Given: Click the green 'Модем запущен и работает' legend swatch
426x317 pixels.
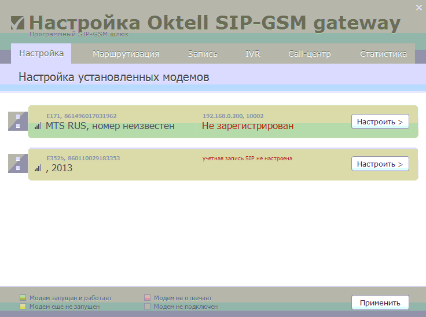Looking at the screenshot, I should pyautogui.click(x=23, y=298).
